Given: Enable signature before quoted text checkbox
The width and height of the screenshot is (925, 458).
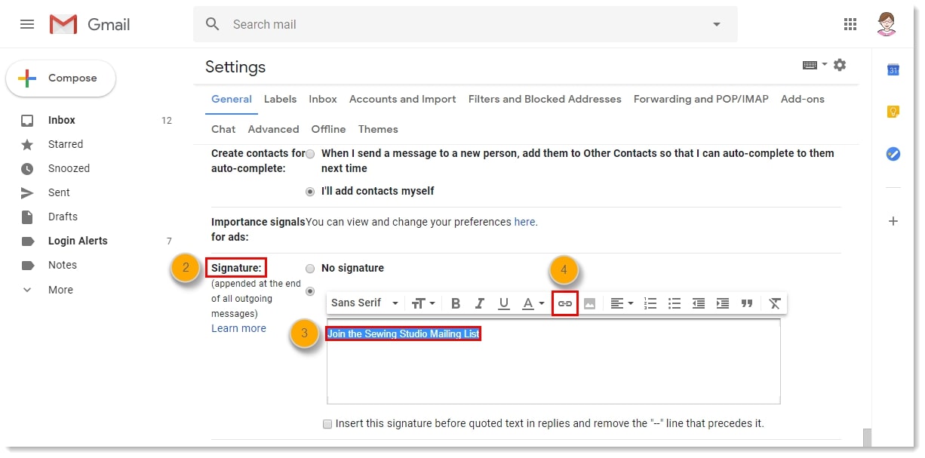Looking at the screenshot, I should tap(327, 424).
